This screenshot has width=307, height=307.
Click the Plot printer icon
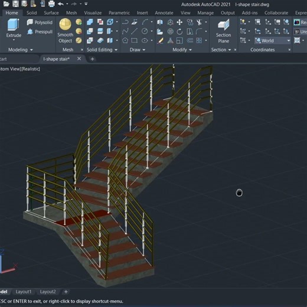pyautogui.click(x=51, y=4)
